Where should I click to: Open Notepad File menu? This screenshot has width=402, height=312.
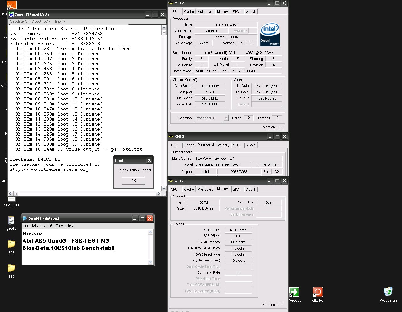[26, 225]
